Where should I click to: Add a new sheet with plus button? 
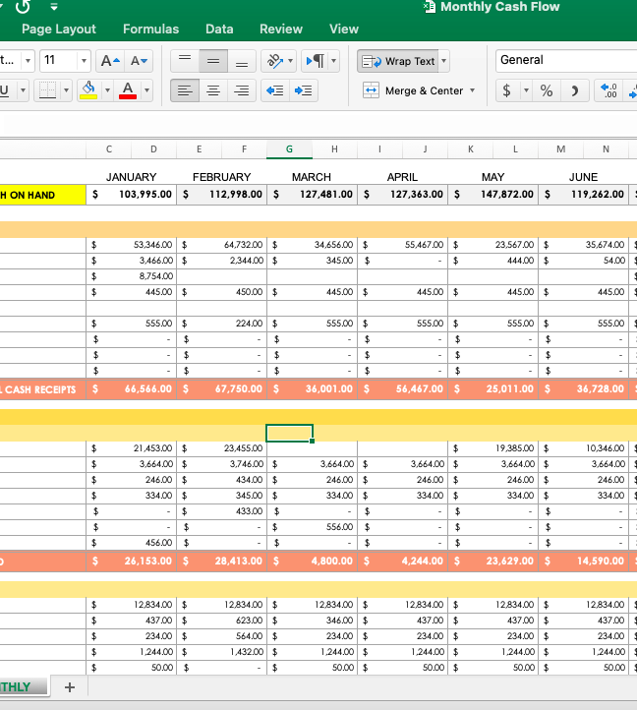[69, 687]
